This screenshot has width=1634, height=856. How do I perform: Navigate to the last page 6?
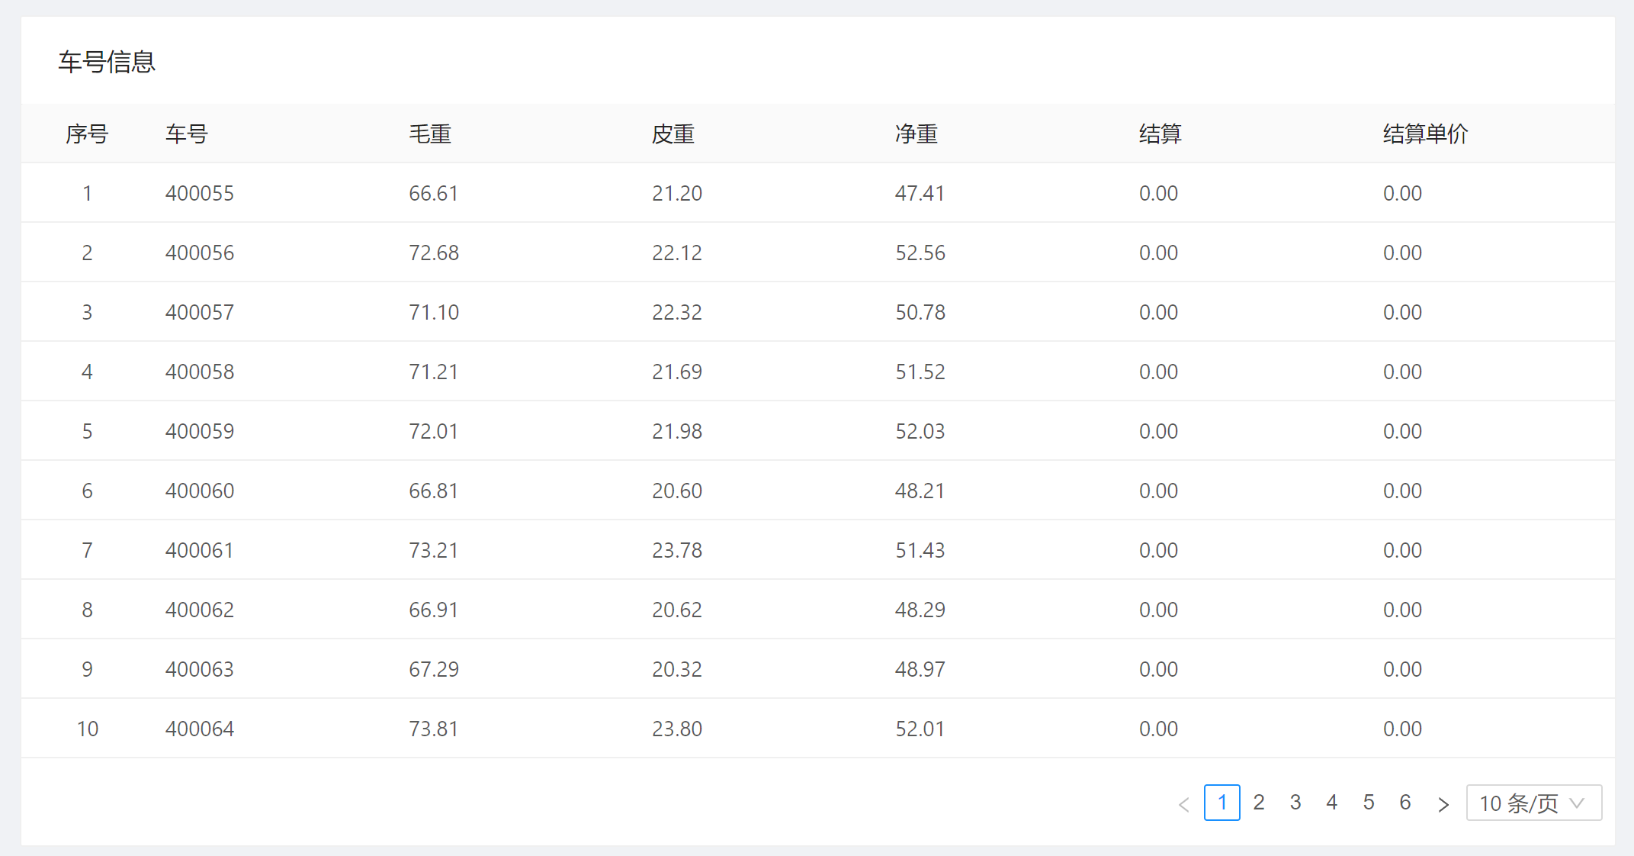[x=1405, y=803]
